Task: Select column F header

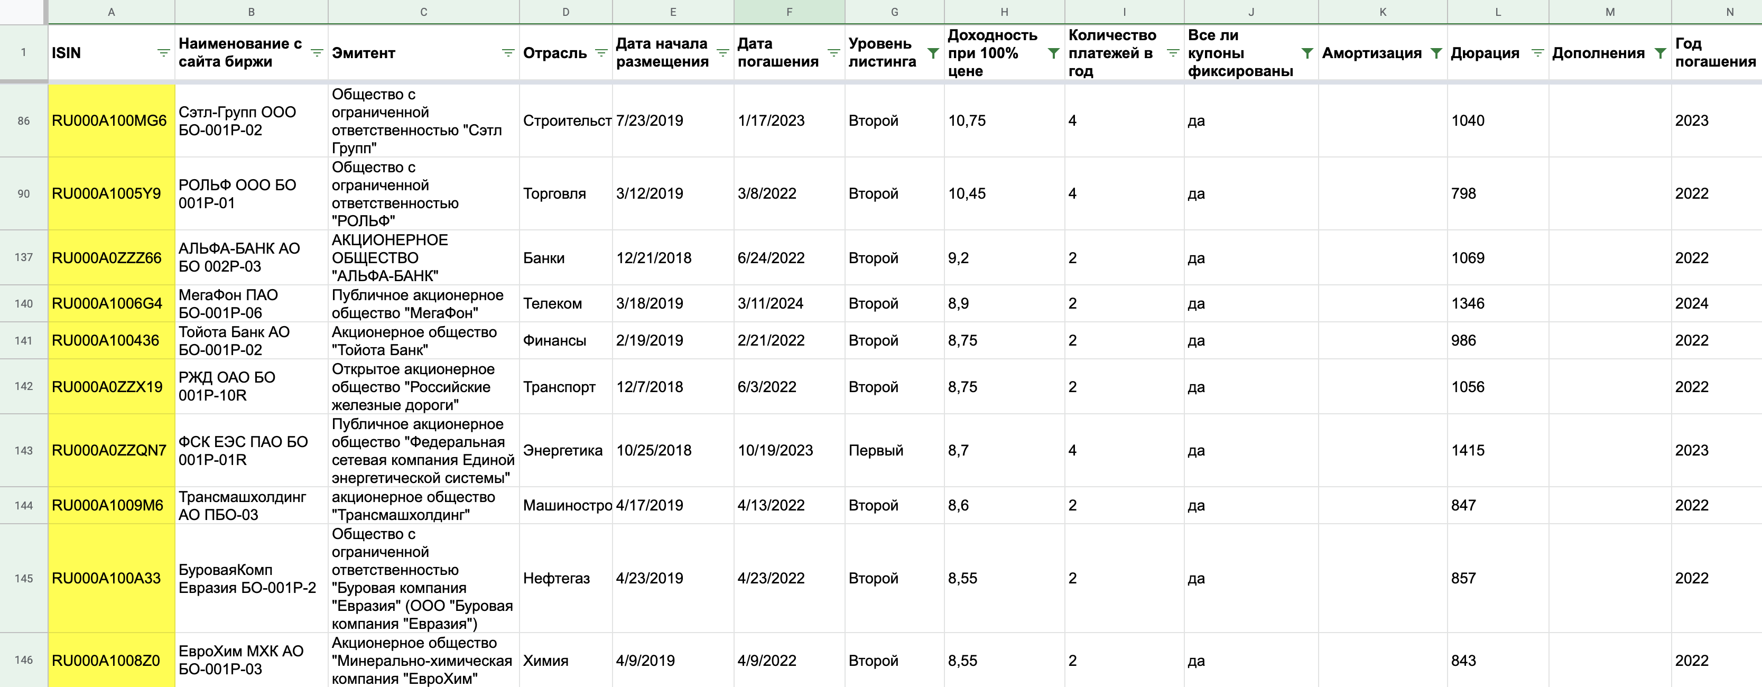Action: click(790, 12)
